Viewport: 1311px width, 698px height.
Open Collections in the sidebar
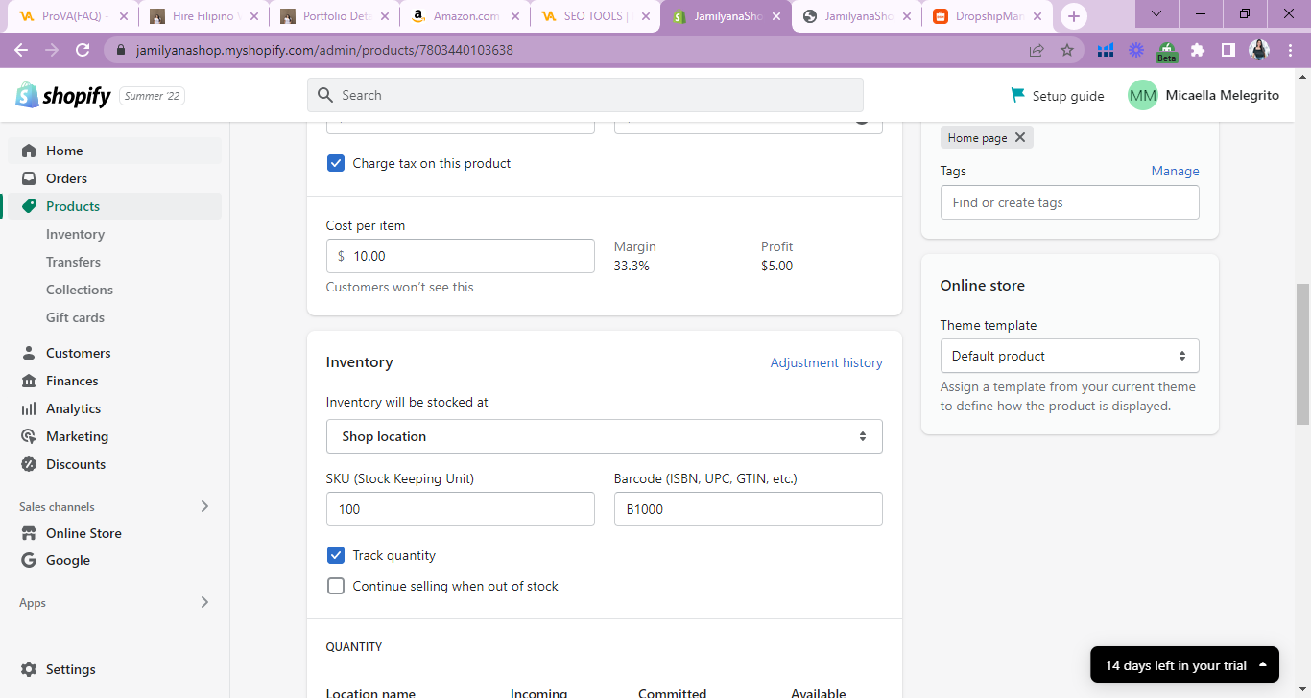[x=80, y=290]
